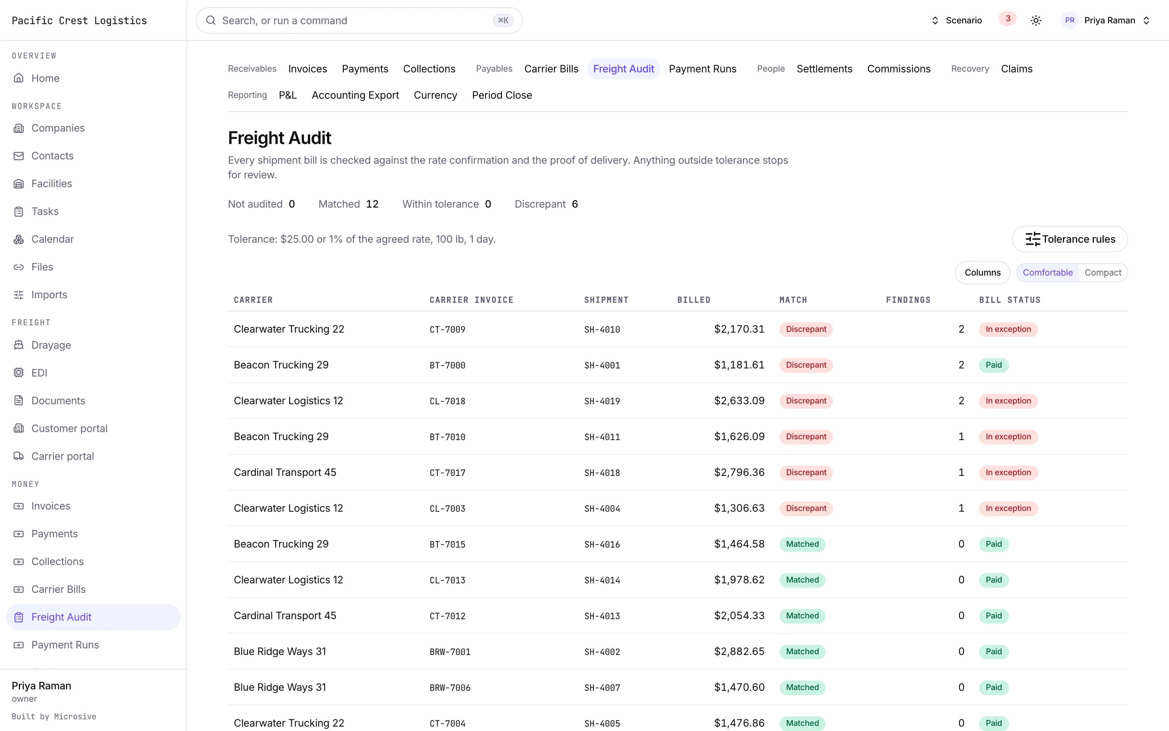1169x731 pixels.
Task: Open sidebar Invoices under Money
Action: [93, 506]
